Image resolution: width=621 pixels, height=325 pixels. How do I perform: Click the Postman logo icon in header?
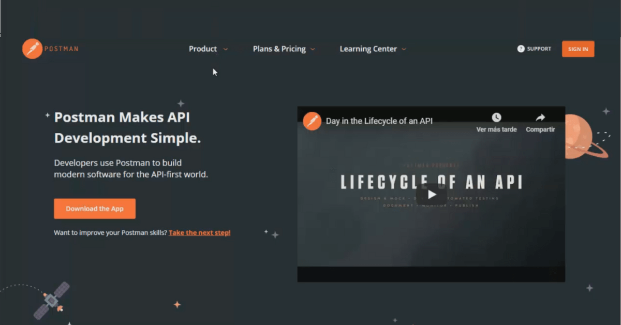click(x=32, y=49)
